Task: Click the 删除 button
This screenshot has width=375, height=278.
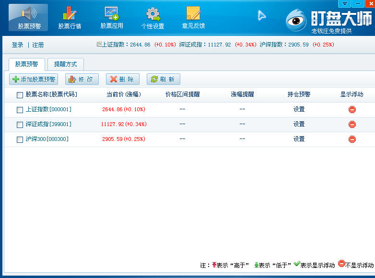Action: click(123, 79)
